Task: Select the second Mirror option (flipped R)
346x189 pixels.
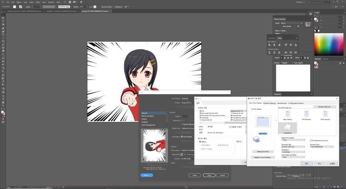Action: [x=305, y=58]
